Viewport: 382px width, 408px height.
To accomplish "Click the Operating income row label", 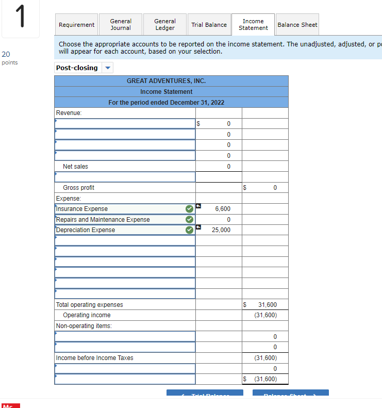I will (87, 315).
